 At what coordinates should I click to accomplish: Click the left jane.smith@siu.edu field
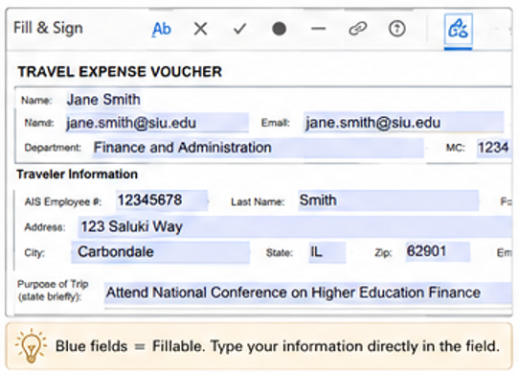click(157, 123)
